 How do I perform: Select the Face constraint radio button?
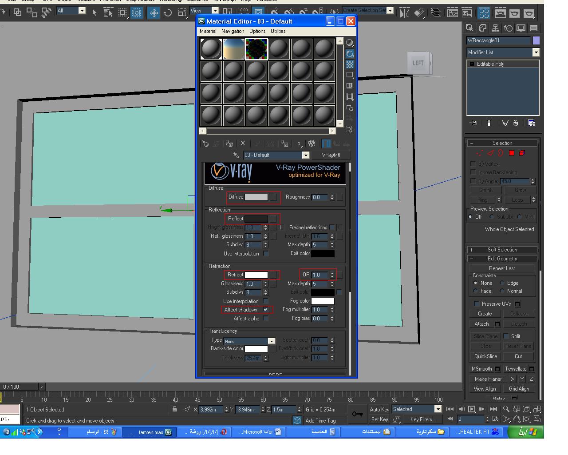[475, 291]
